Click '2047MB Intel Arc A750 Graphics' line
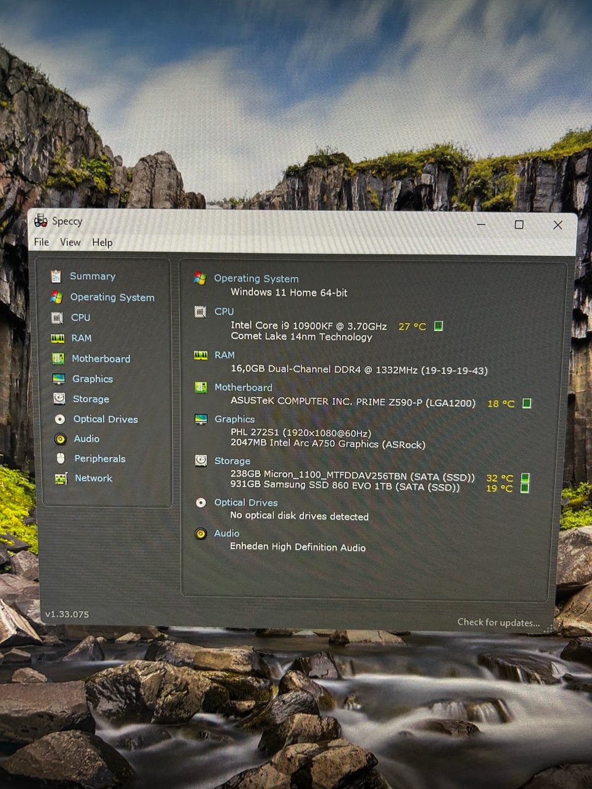The width and height of the screenshot is (592, 789). pos(327,443)
